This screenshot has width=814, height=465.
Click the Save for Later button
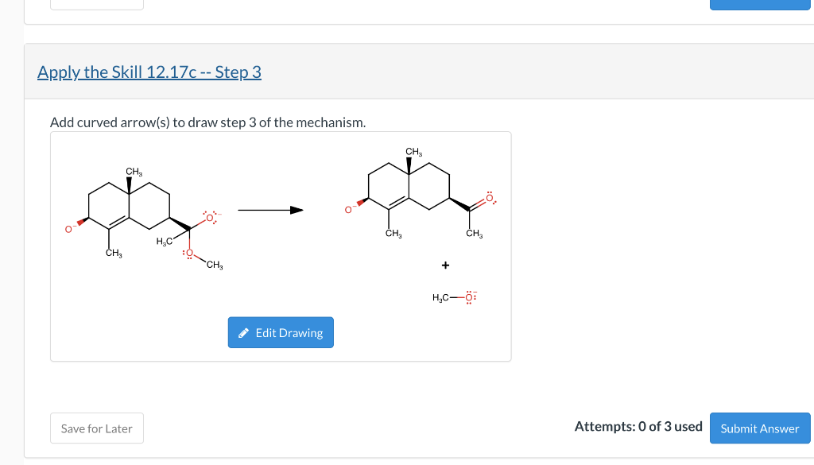[97, 428]
